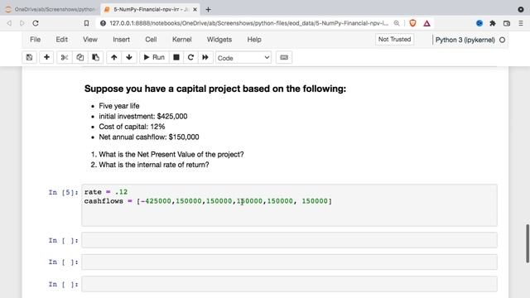Click the blue extension icon in the toolbar
Viewport: 530px width, 298px height.
(x=479, y=23)
